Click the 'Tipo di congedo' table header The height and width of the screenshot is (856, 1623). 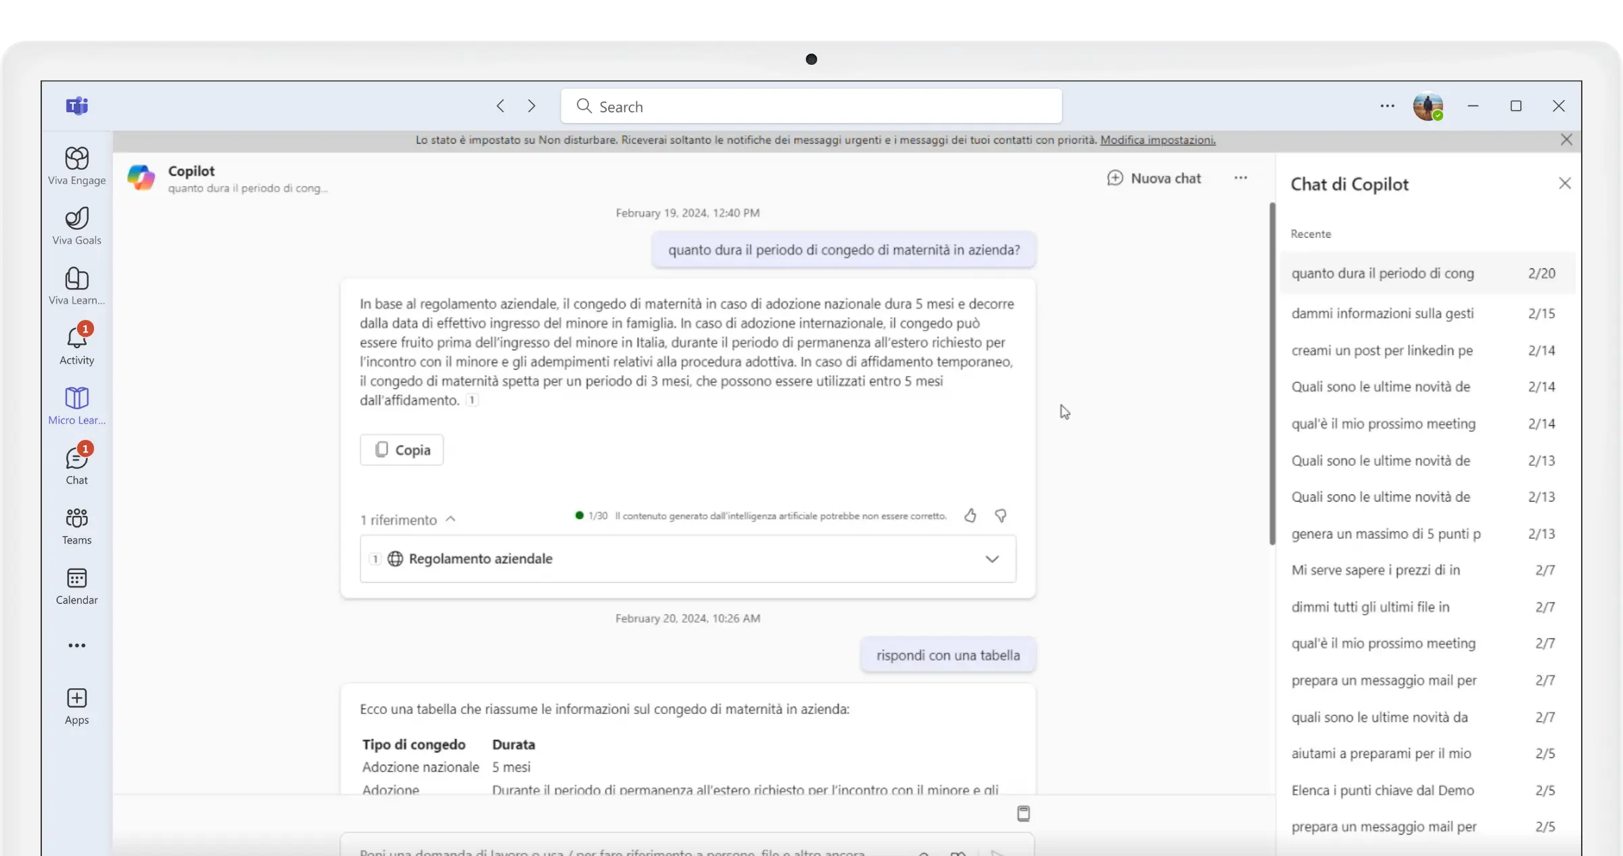(x=413, y=744)
